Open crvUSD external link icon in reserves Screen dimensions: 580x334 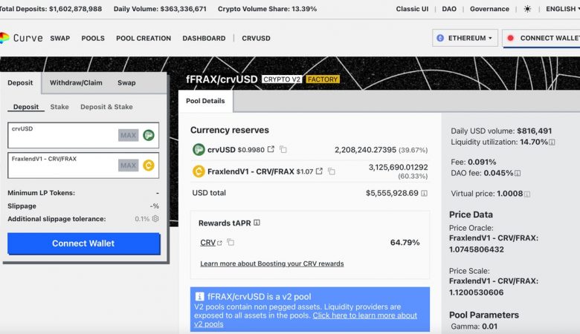pyautogui.click(x=271, y=149)
